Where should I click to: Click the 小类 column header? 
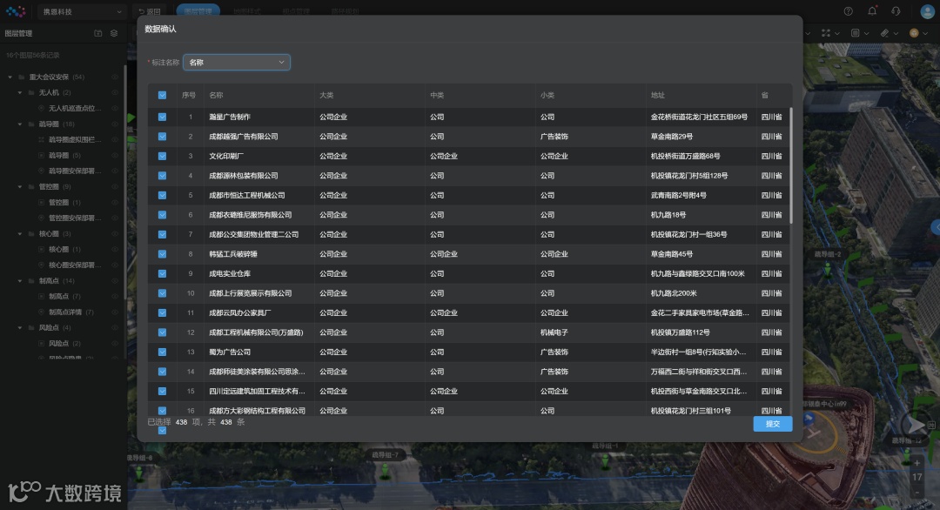(547, 95)
